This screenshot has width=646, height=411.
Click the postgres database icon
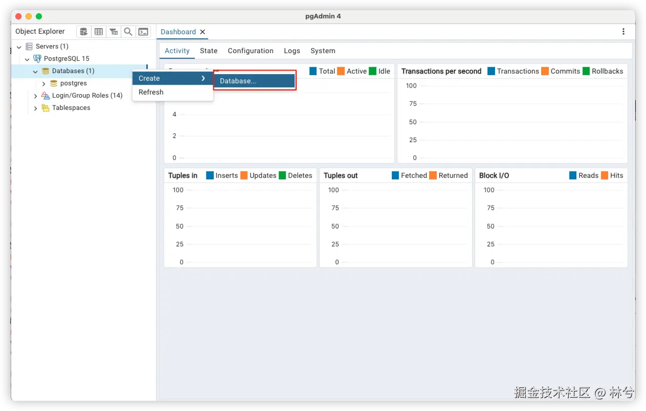pos(54,83)
